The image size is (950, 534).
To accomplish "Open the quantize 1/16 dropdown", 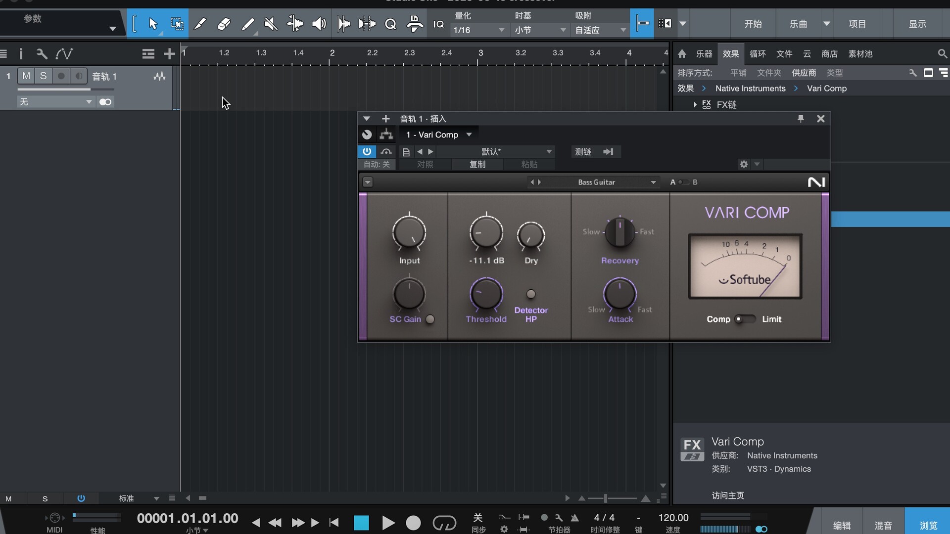I will coord(478,30).
